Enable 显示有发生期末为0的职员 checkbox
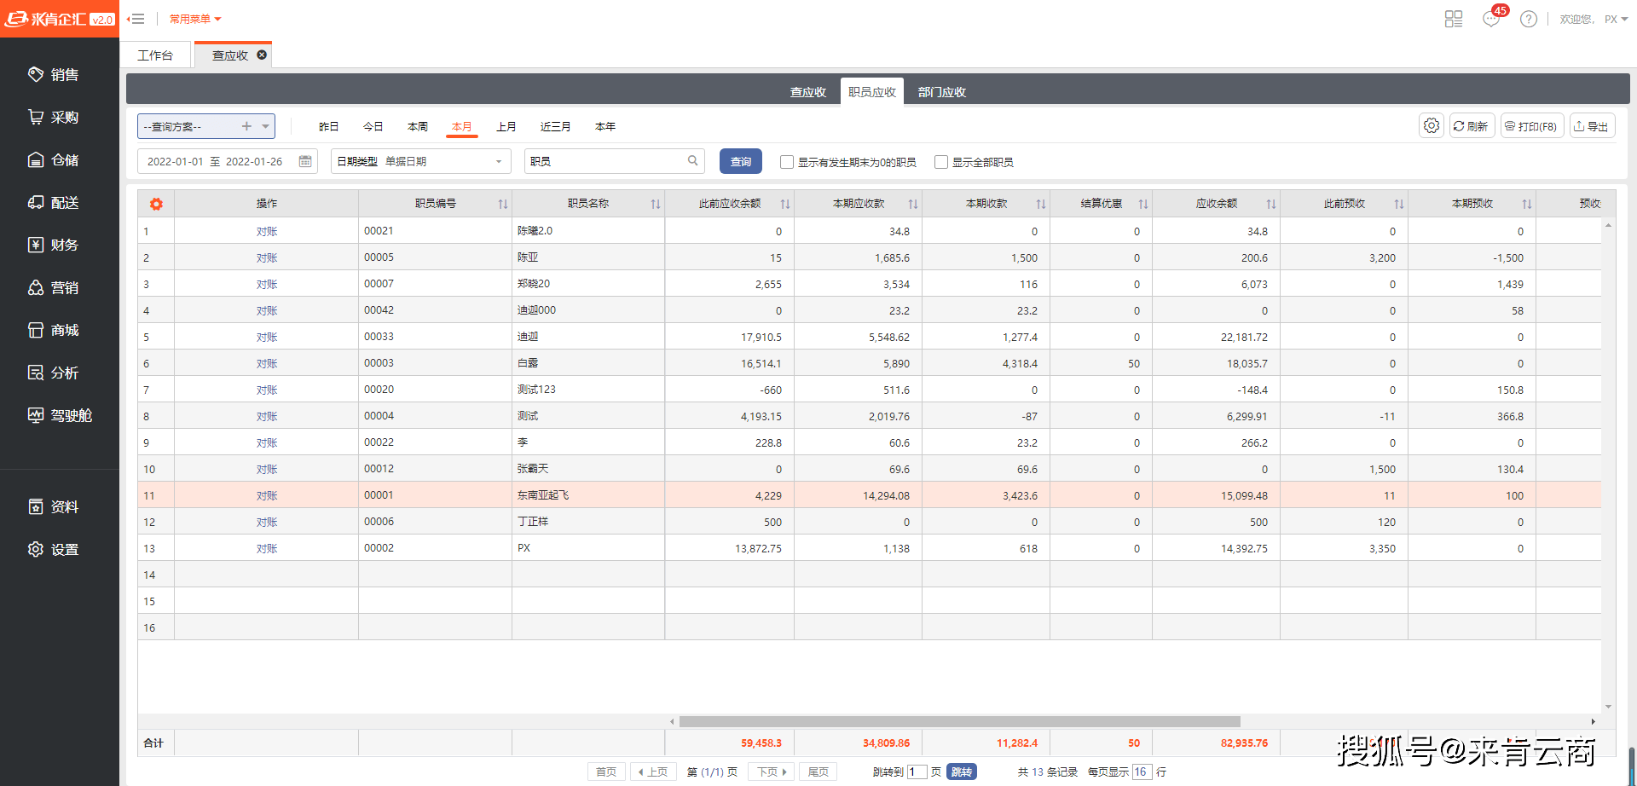Screen dimensions: 1637x786 pyautogui.click(x=787, y=162)
